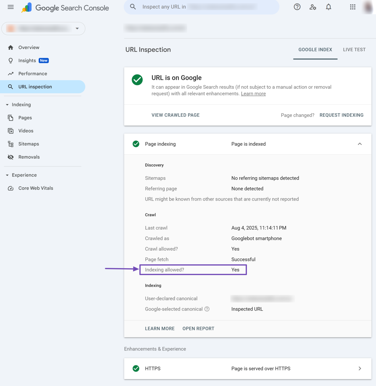Click 'Page is indexed' status text
376x386 pixels.
pos(248,144)
